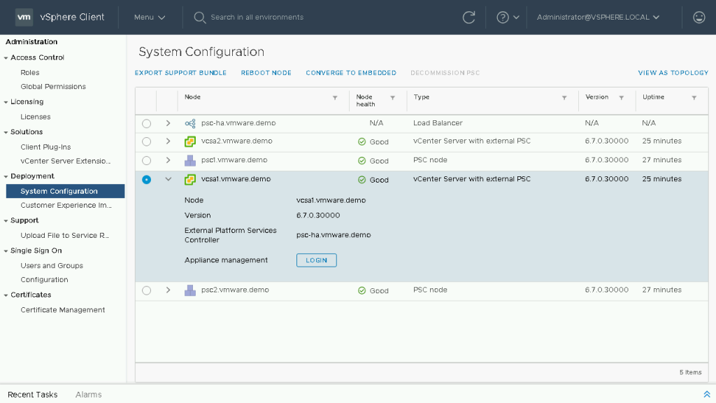Select the psc-ha.vmware.demo radio button
The width and height of the screenshot is (716, 403).
pyautogui.click(x=146, y=123)
